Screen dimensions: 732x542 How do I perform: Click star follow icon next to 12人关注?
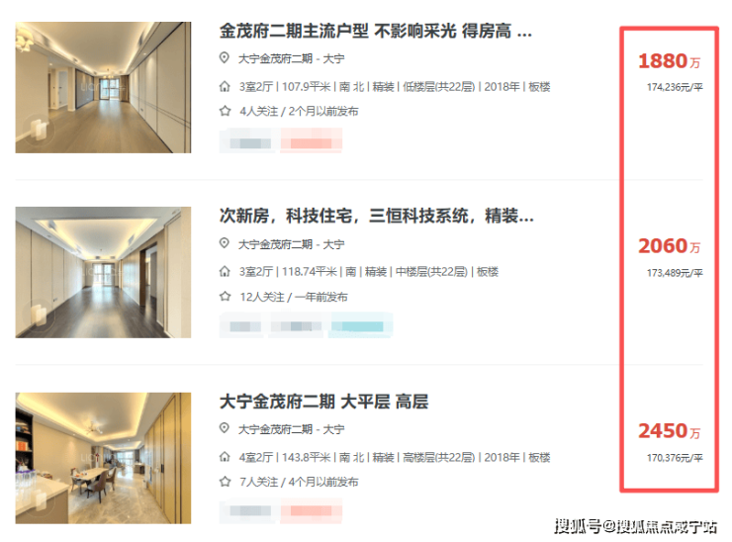[225, 297]
